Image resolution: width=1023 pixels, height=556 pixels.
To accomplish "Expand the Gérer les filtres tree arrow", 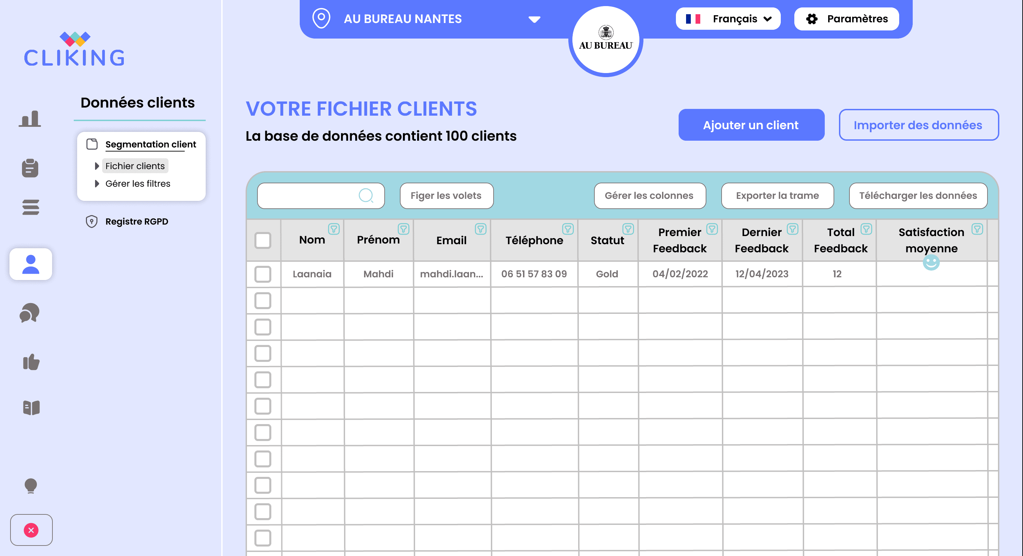I will [x=96, y=184].
